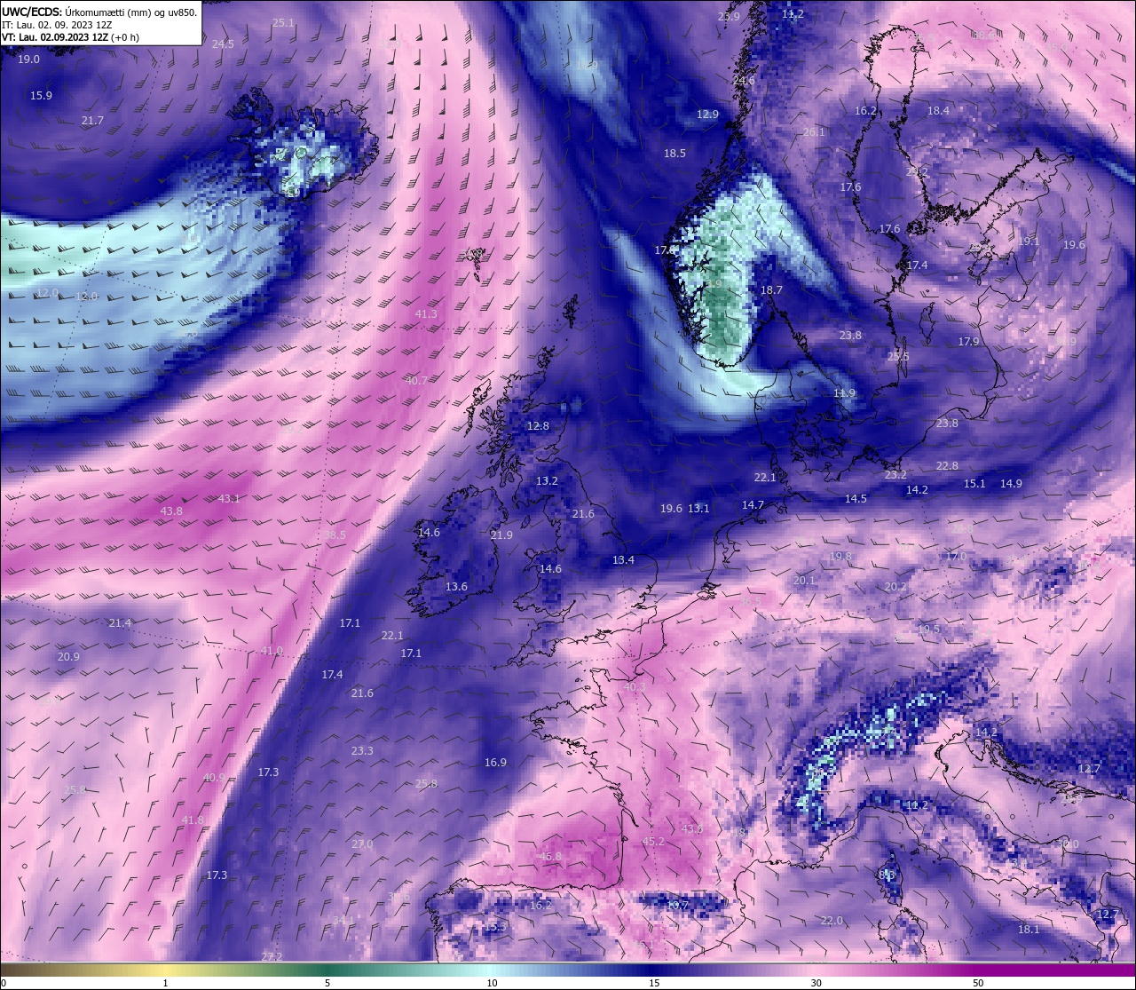
Task: Click the value 21.4 on the map
Action: pyautogui.click(x=120, y=623)
